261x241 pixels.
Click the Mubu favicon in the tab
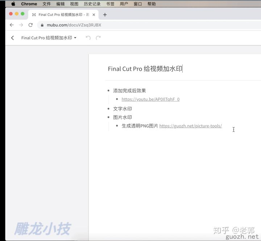pos(34,15)
